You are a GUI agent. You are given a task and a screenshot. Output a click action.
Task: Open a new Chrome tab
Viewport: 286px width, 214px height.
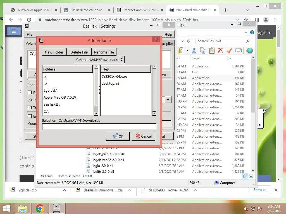pyautogui.click(x=225, y=10)
